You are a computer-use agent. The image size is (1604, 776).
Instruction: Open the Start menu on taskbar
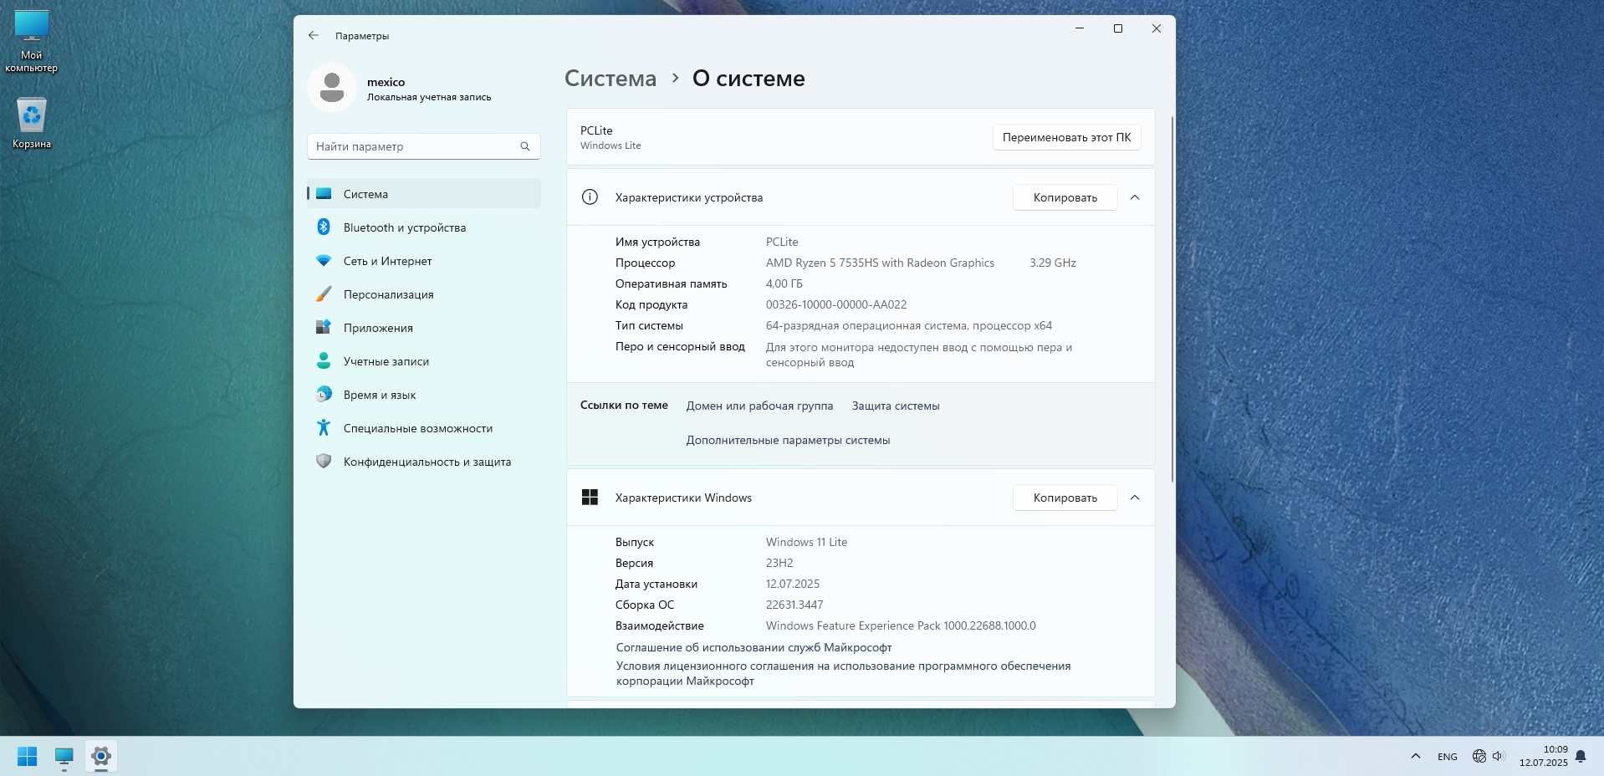[28, 757]
